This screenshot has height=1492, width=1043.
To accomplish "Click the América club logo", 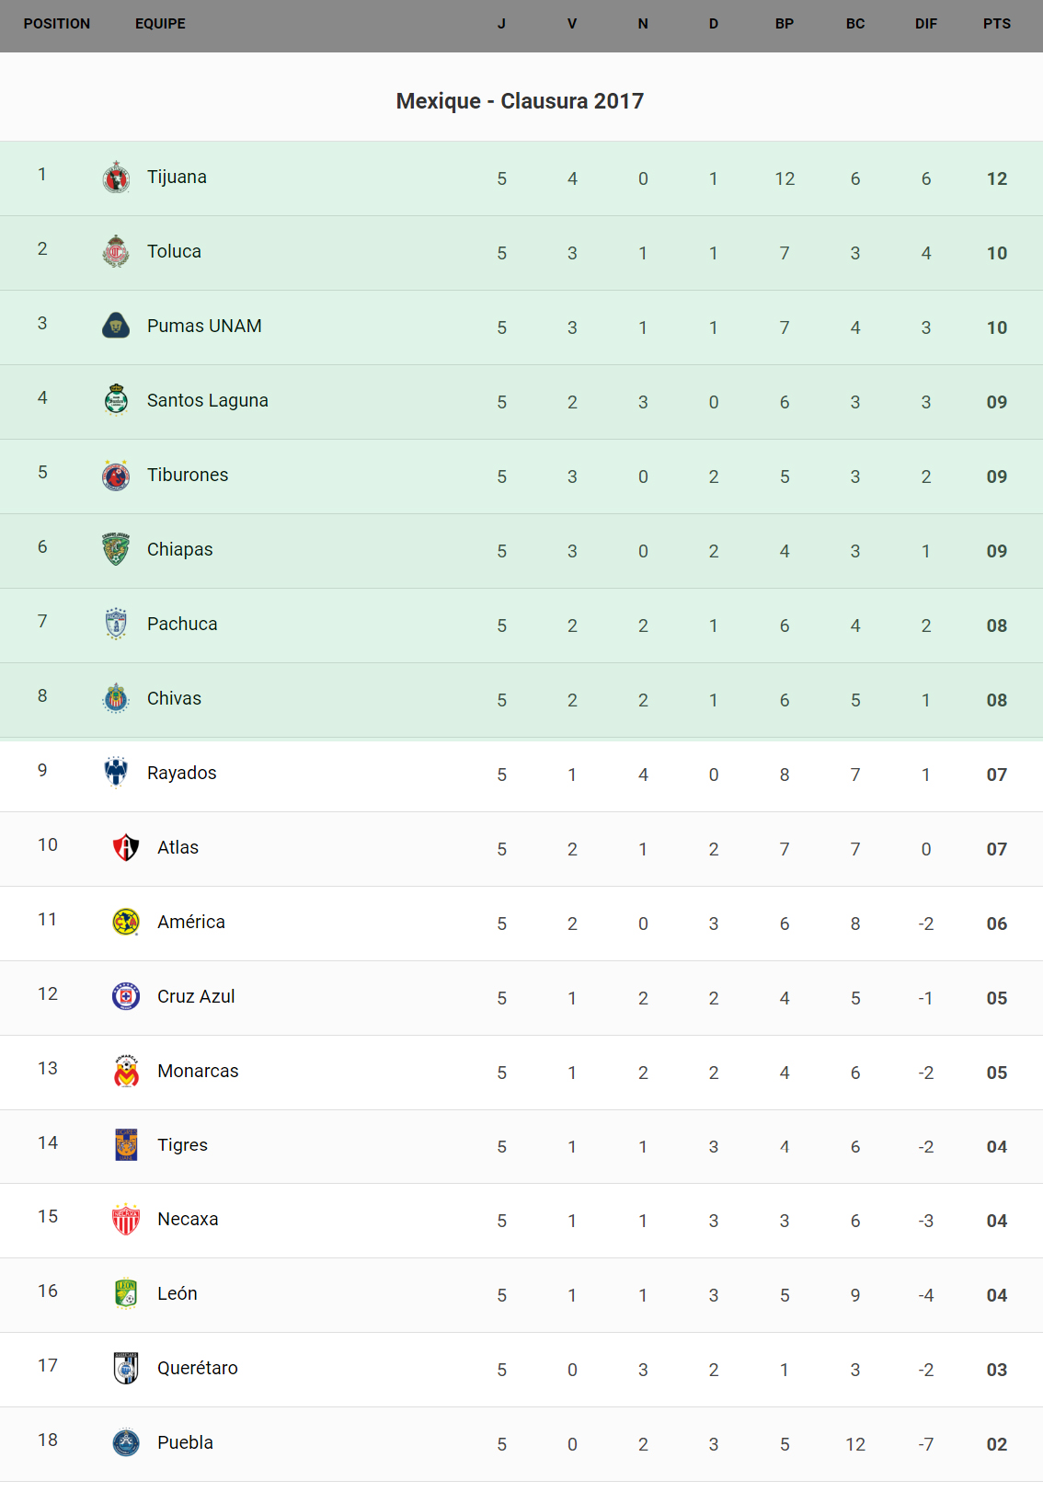I will [126, 922].
